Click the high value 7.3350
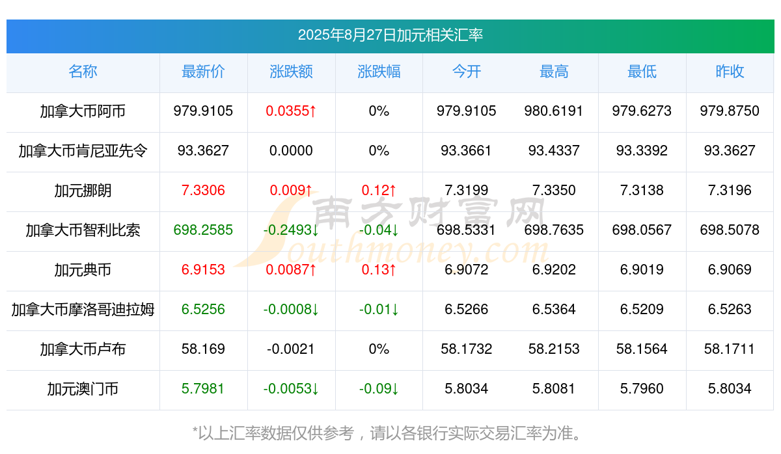Viewport: 781px width, 454px height. (554, 191)
